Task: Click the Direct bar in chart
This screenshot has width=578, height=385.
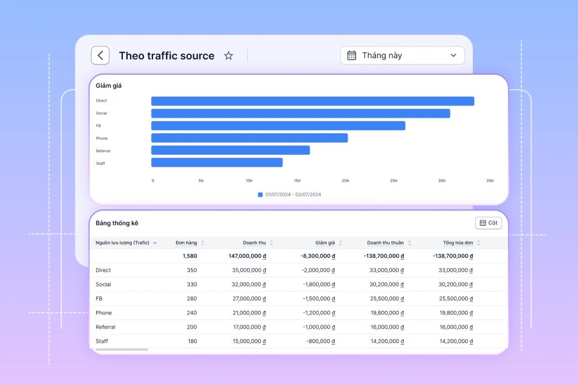Action: pyautogui.click(x=312, y=101)
